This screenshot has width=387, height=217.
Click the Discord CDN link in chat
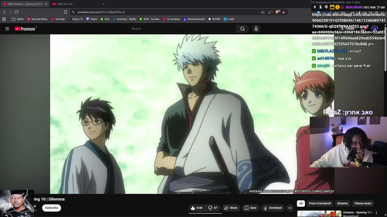[x=349, y=29]
